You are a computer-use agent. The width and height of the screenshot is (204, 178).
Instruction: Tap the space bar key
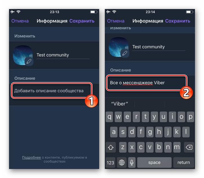pyautogui.click(x=154, y=163)
